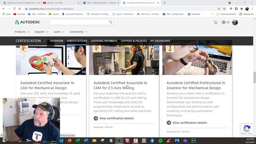Screen dimensions: 256x144
Task: Click arrow icon beside CAM certification details link
Action: pyautogui.click(x=96, y=118)
